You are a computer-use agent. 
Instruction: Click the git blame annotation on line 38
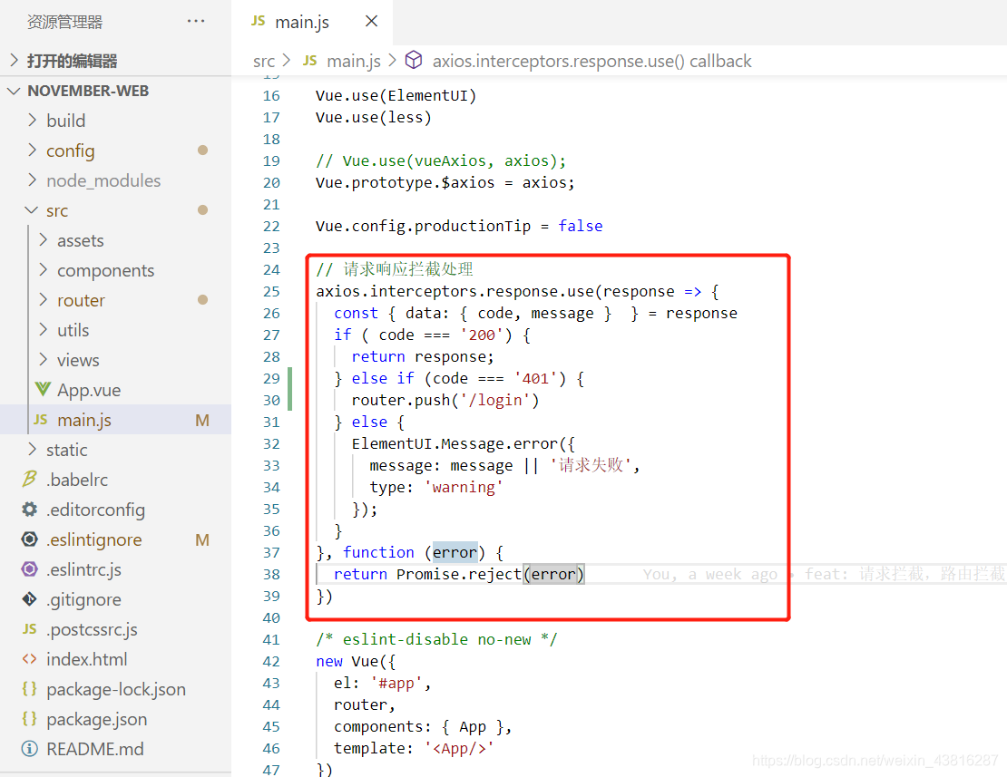coord(824,574)
